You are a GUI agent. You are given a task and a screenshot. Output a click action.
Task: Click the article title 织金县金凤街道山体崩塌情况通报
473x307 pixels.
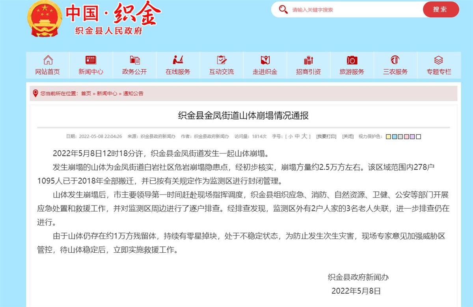click(x=243, y=116)
